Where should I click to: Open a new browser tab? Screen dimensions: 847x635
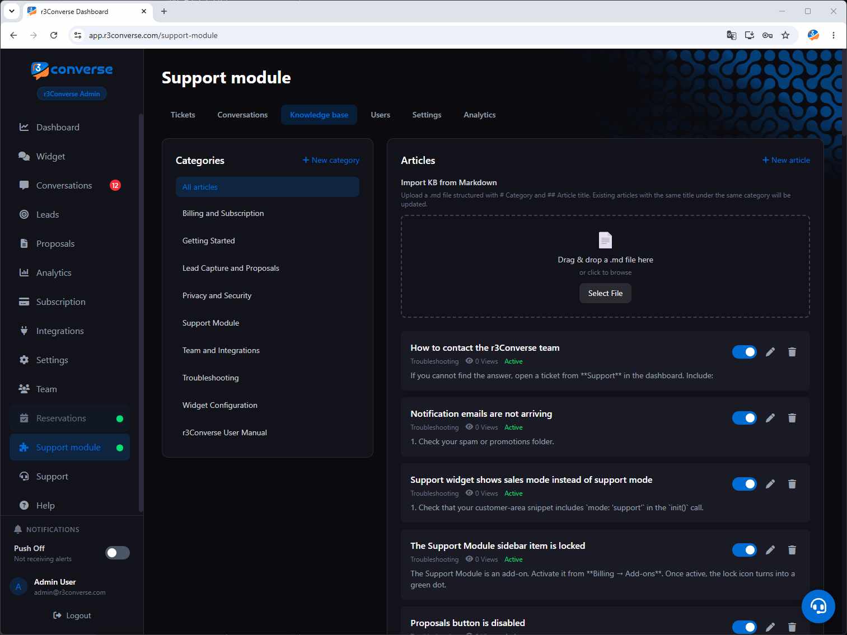[x=164, y=11]
